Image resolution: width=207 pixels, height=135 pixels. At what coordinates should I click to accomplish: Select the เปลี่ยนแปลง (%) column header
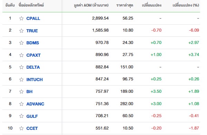coord(186,5)
